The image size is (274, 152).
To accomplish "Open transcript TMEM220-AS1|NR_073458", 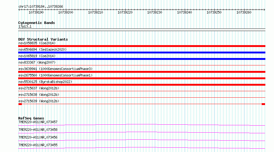I will (x=38, y=130).
